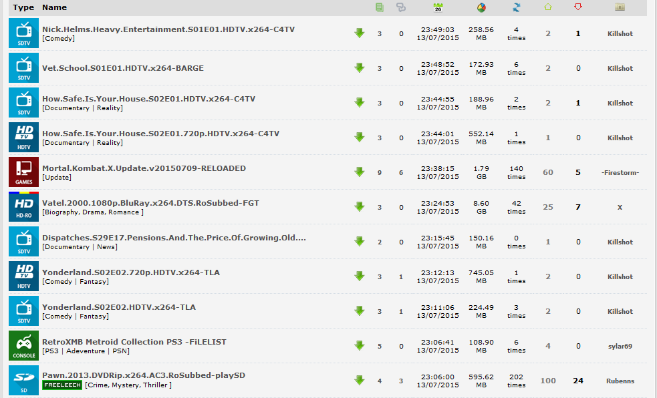Download Nick.Helms.Heavy.Entertainment torrent via green arrow
657x398 pixels.
pyautogui.click(x=359, y=33)
